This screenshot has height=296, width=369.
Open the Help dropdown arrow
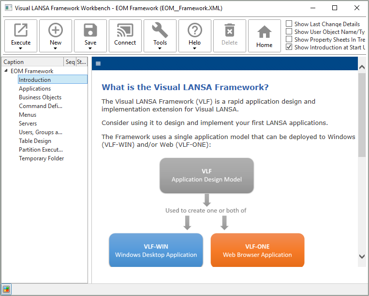click(195, 48)
